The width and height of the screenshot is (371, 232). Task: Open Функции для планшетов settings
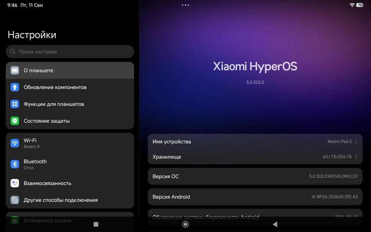(x=70, y=104)
